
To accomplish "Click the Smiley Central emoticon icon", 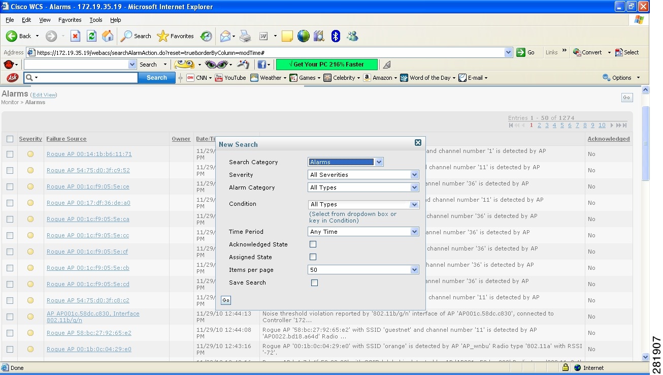I will click(x=184, y=65).
